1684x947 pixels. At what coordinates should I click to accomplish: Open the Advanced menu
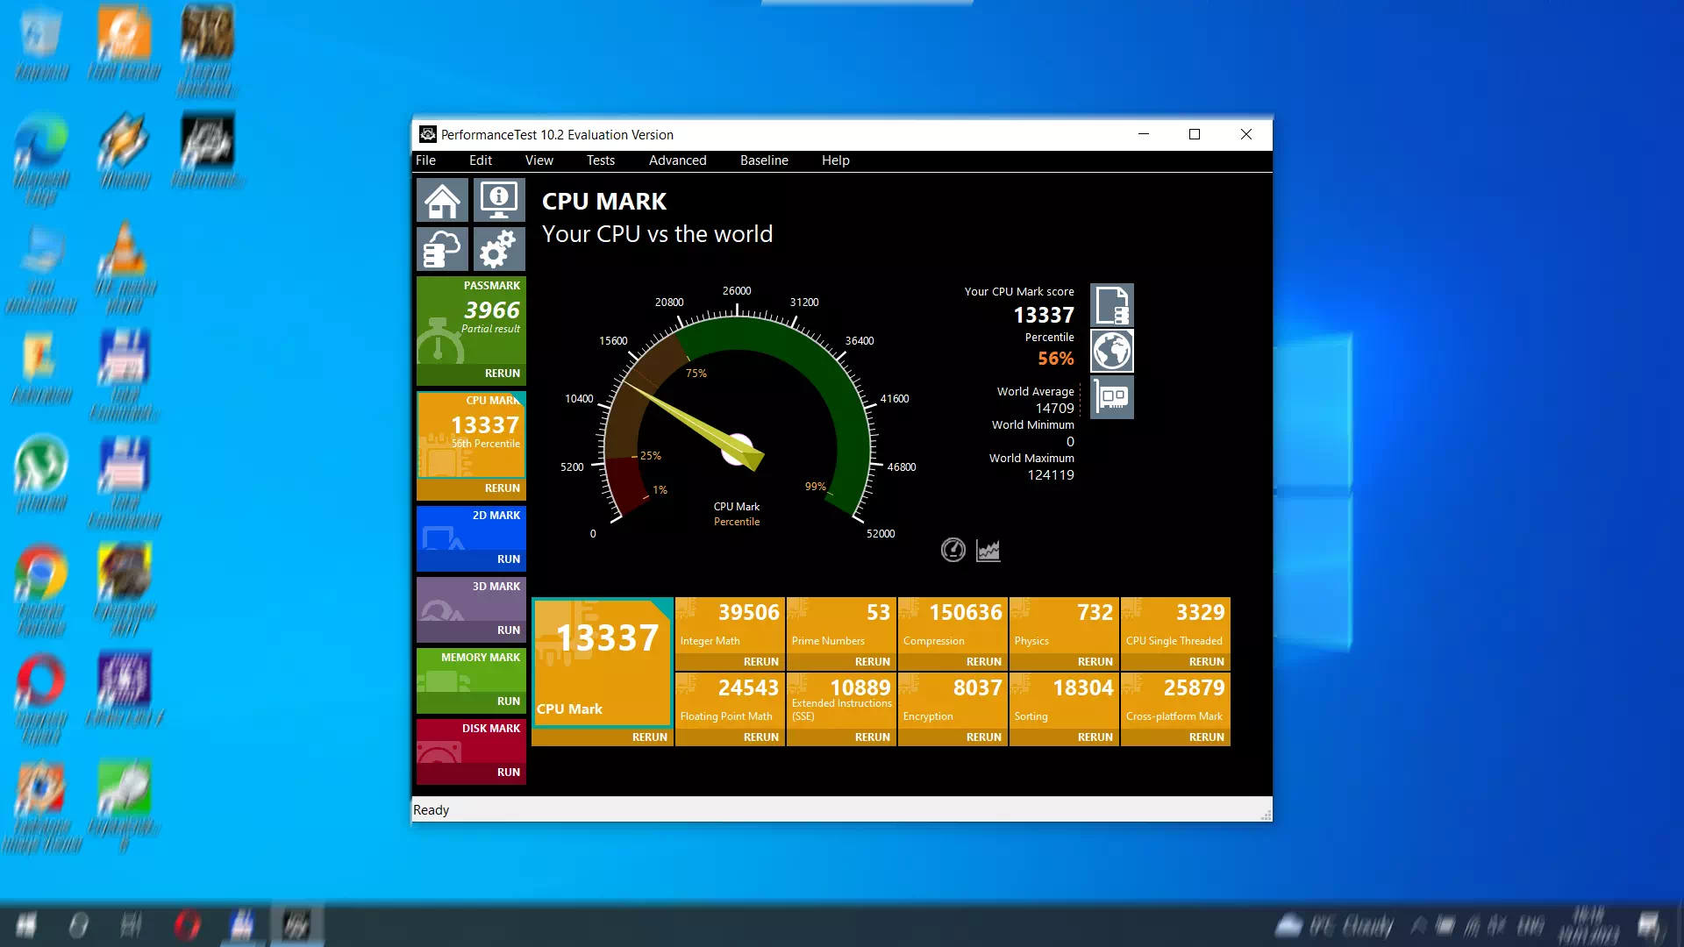(x=677, y=160)
